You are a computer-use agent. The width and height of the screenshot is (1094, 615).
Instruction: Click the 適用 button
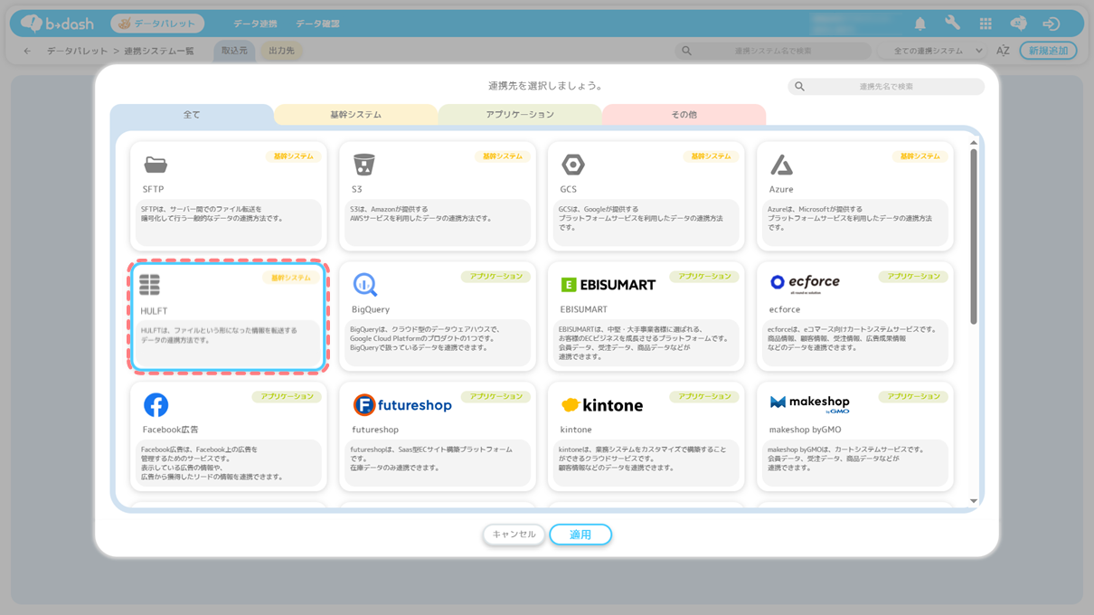(x=580, y=535)
